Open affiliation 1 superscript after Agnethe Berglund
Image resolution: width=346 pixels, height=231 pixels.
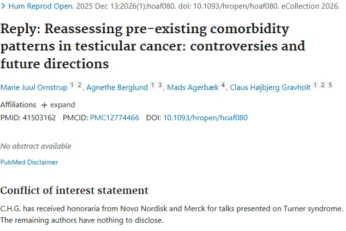pyautogui.click(x=152, y=85)
